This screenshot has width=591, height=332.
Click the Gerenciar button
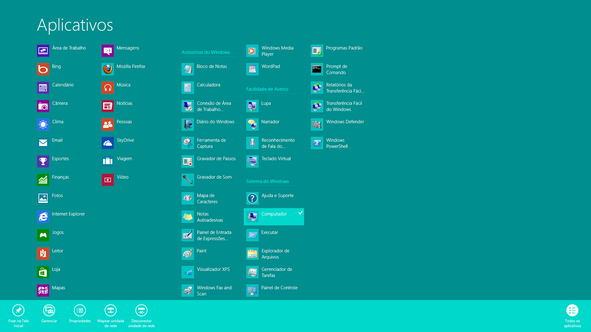[x=49, y=314]
